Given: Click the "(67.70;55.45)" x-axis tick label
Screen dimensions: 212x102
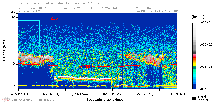Looking at the screenshot, I should pyautogui.click(x=18, y=94).
